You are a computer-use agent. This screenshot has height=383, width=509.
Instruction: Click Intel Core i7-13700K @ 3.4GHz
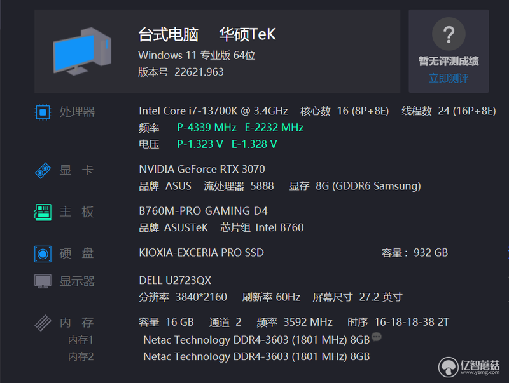[213, 111]
